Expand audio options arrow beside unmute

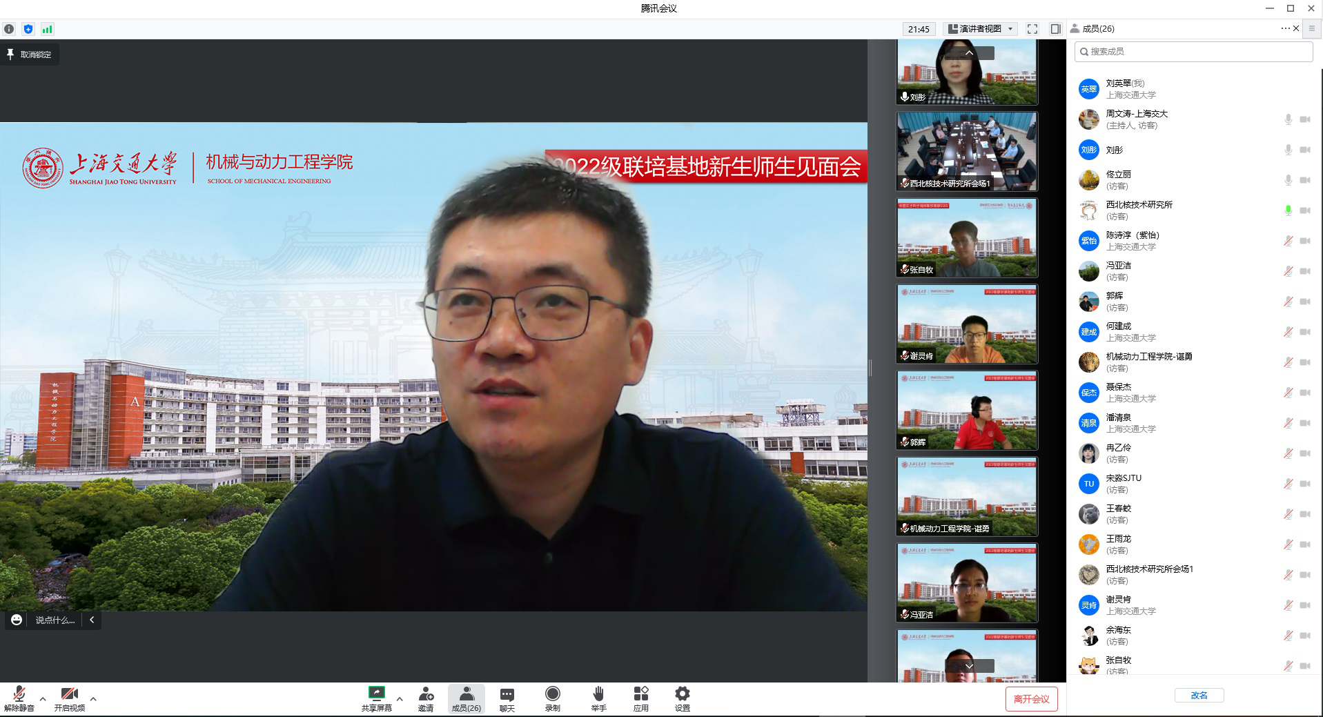(43, 699)
